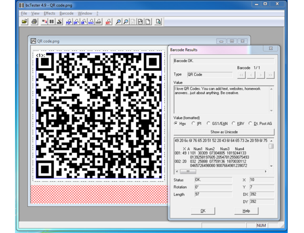Click the printer icon in toolbar
Screen dimensions: 304x233
pyautogui.click(x=34, y=22)
